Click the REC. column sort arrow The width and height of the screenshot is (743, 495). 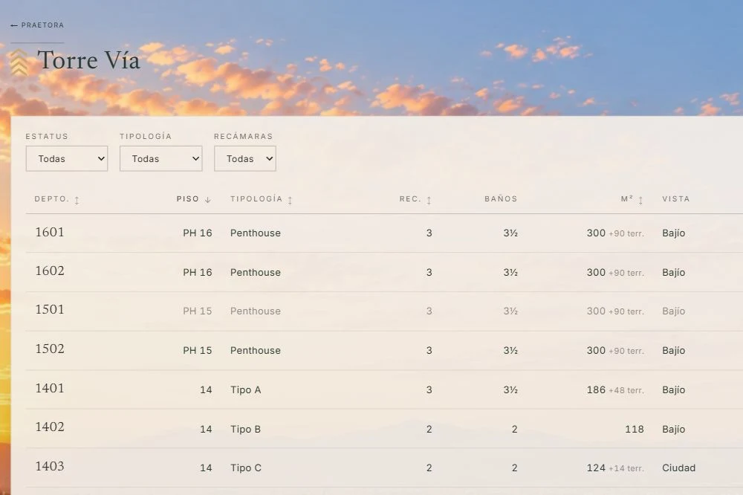tap(429, 200)
